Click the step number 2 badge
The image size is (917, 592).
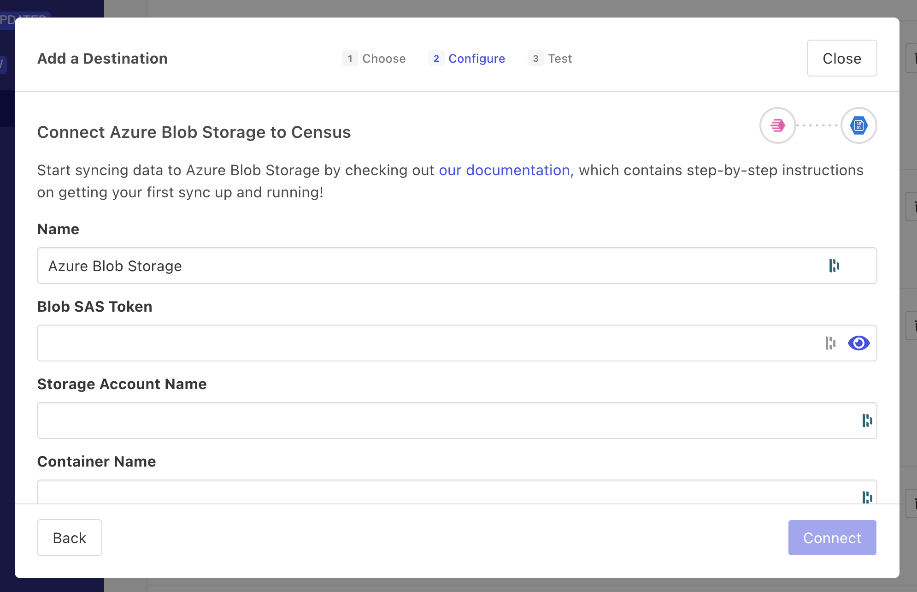(x=436, y=59)
